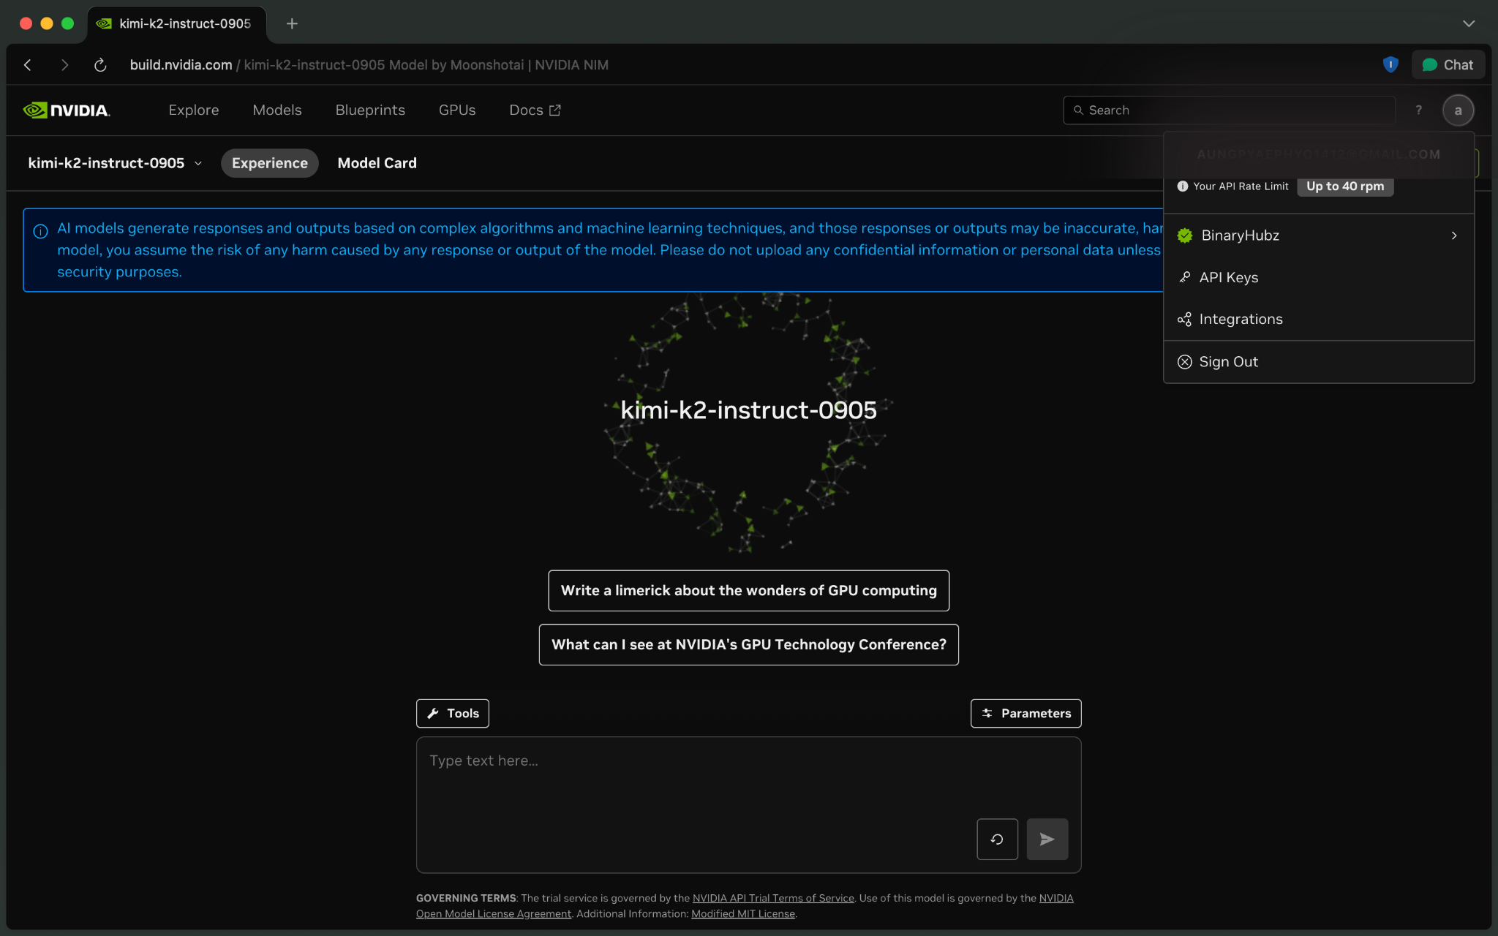This screenshot has width=1498, height=936.
Task: Select the send message arrow icon
Action: (1047, 839)
